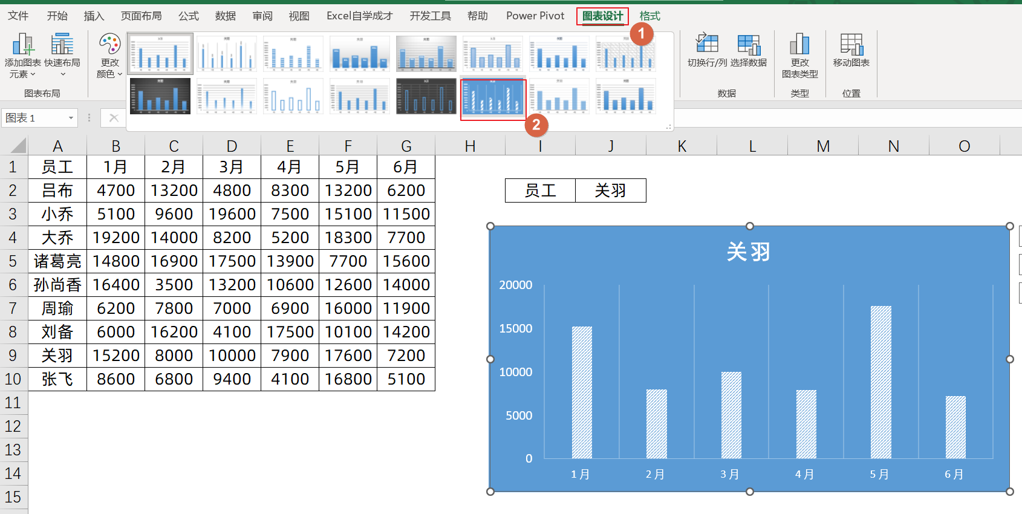Cancel formula bar entry X icon
The width and height of the screenshot is (1022, 514).
pyautogui.click(x=114, y=118)
